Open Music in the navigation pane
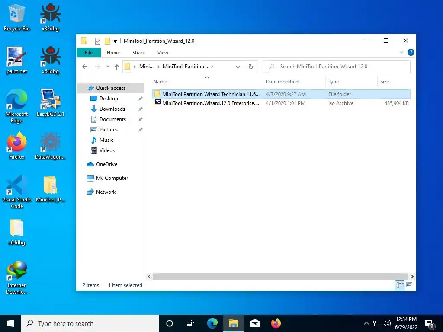 tap(106, 140)
